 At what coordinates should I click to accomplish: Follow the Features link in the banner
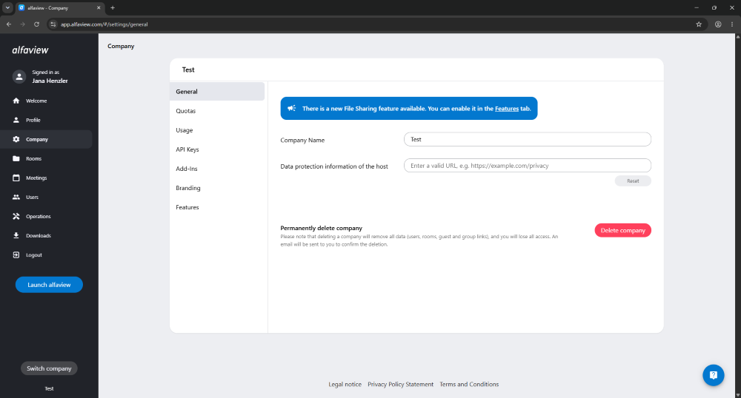point(507,109)
